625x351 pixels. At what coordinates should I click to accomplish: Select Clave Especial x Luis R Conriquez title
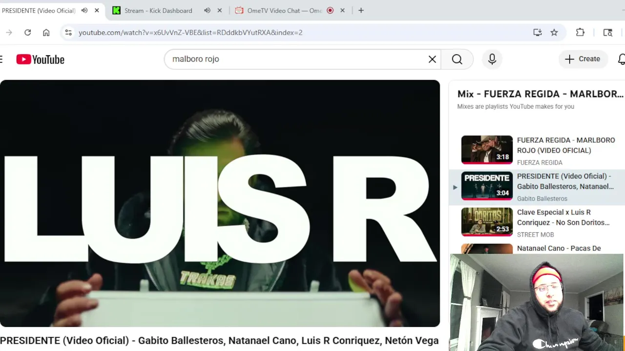click(x=563, y=217)
